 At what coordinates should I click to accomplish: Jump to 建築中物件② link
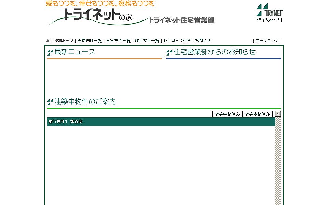click(x=227, y=114)
